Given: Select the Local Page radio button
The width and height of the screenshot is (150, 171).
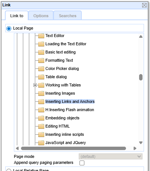Looking at the screenshot, I should [9, 28].
